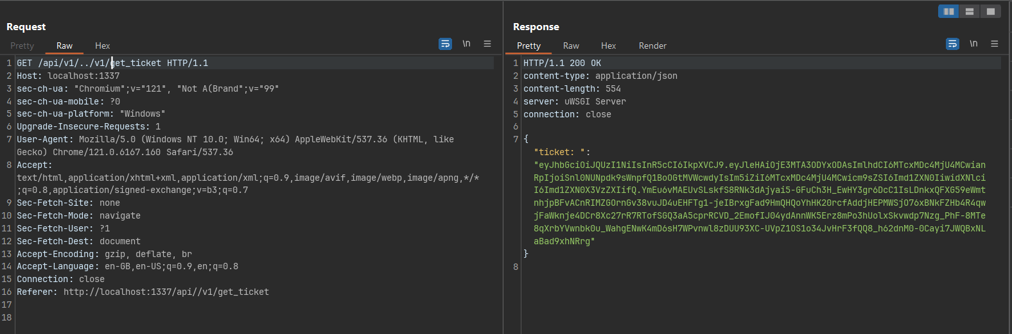Switch Response view to Raw tab
Image resolution: width=1012 pixels, height=334 pixels.
[x=571, y=46]
